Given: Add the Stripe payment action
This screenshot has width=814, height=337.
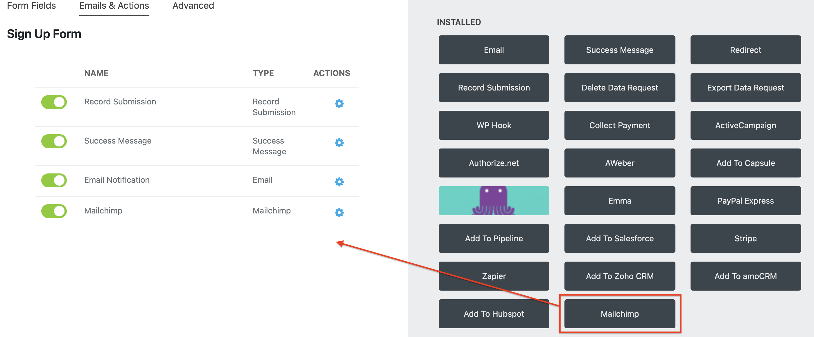Looking at the screenshot, I should click(745, 239).
